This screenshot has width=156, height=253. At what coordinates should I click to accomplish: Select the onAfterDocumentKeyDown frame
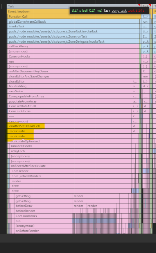pos(73,71)
